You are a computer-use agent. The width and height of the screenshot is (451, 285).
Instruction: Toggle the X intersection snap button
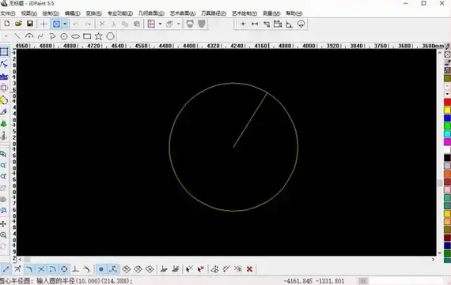point(41,269)
